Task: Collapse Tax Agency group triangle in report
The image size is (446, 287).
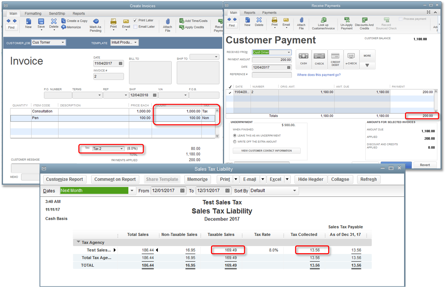Action: coord(78,242)
